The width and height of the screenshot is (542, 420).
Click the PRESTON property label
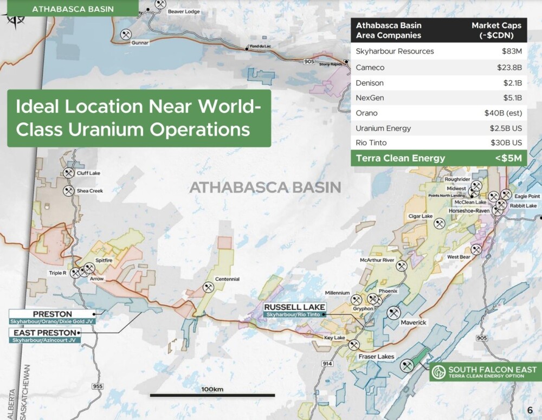tap(53, 314)
